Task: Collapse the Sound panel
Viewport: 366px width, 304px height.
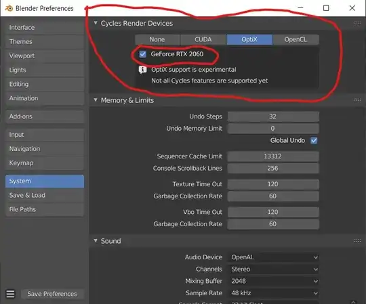Action: click(96, 240)
